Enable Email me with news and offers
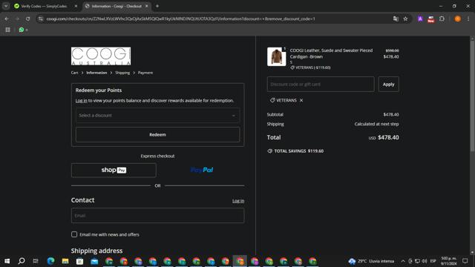Screen dimensions: 475x267 pos(74,234)
